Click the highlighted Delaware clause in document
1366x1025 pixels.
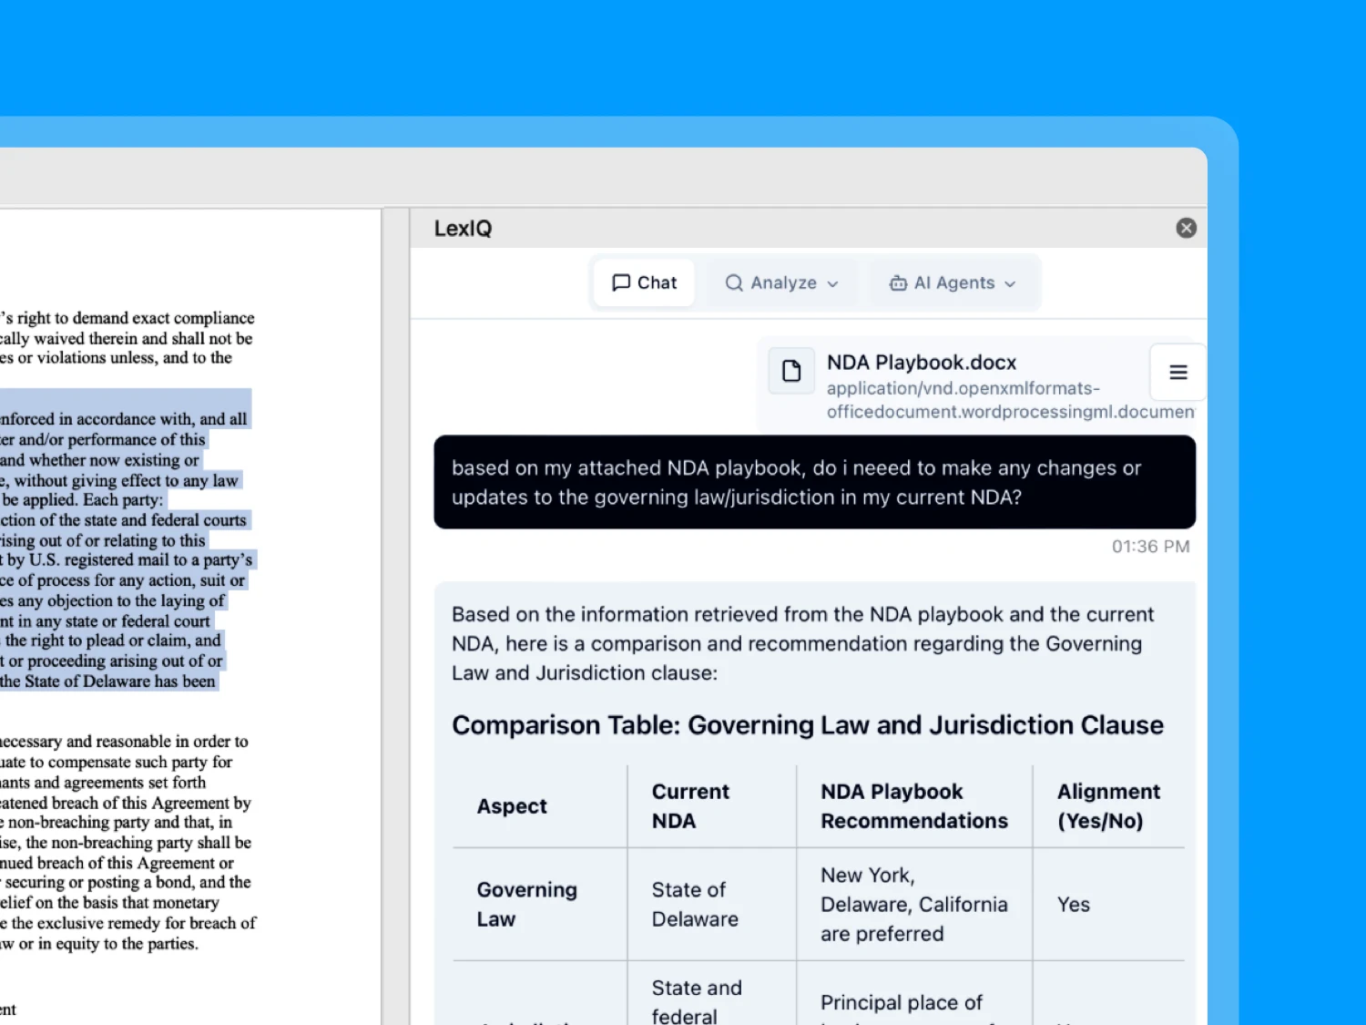126,540
